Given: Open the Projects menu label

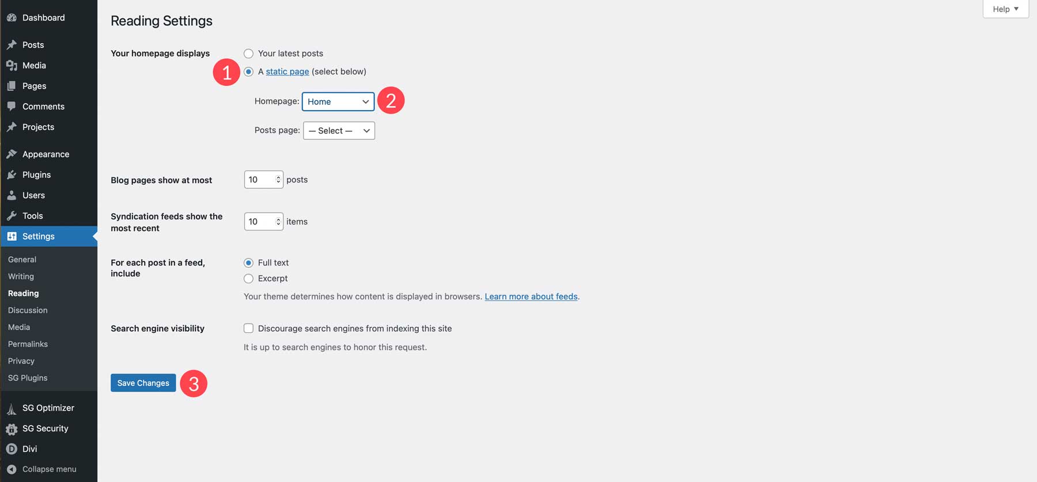Looking at the screenshot, I should tap(38, 127).
